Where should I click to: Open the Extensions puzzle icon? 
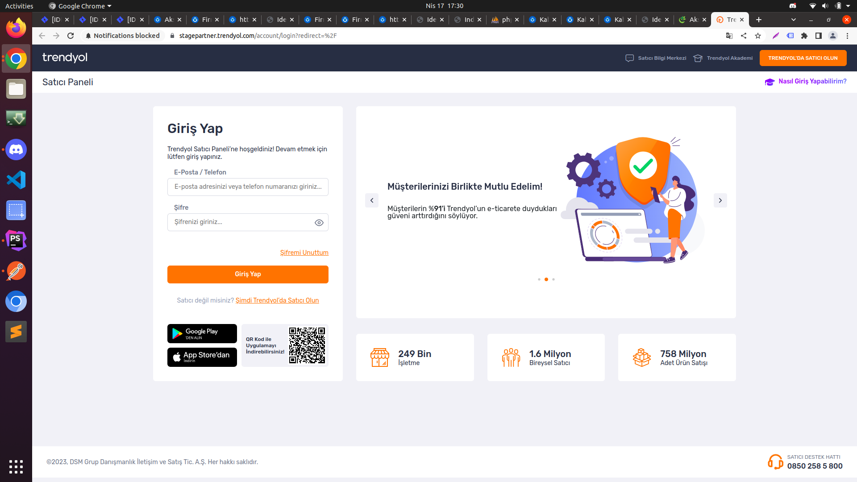click(804, 36)
